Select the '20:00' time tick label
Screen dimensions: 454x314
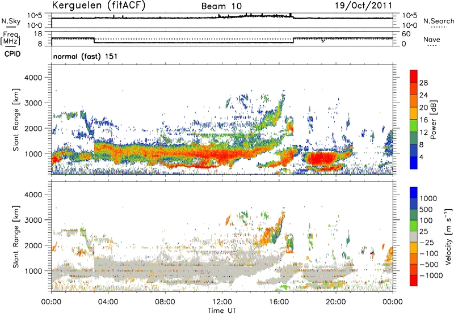(x=336, y=302)
